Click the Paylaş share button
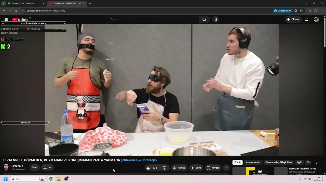 tap(179, 168)
